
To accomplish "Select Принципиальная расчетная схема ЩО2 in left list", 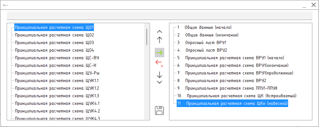I will 54,35.
